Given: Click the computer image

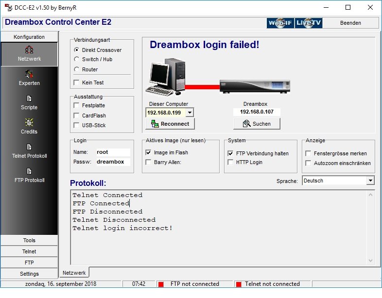Looking at the screenshot, I should (x=166, y=77).
